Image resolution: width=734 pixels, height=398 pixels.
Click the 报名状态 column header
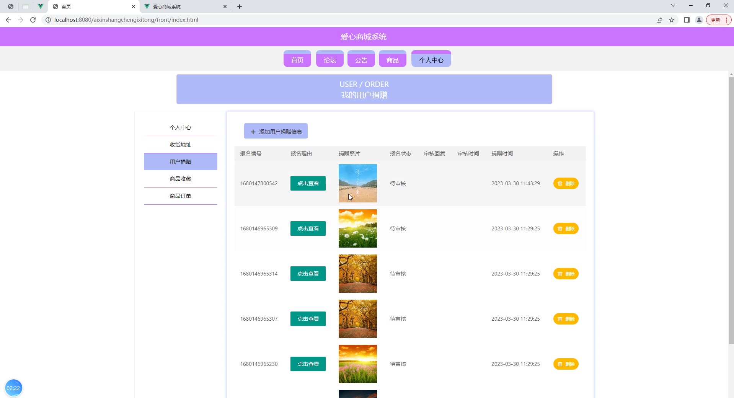point(401,153)
